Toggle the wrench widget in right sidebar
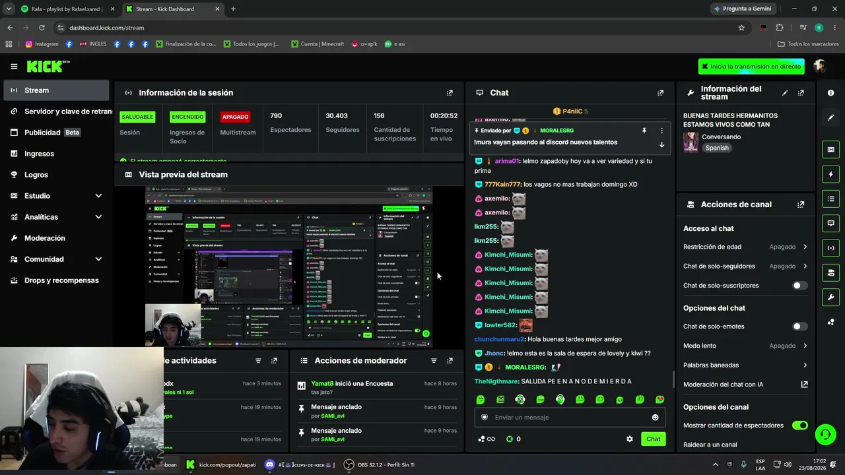 pos(830,297)
